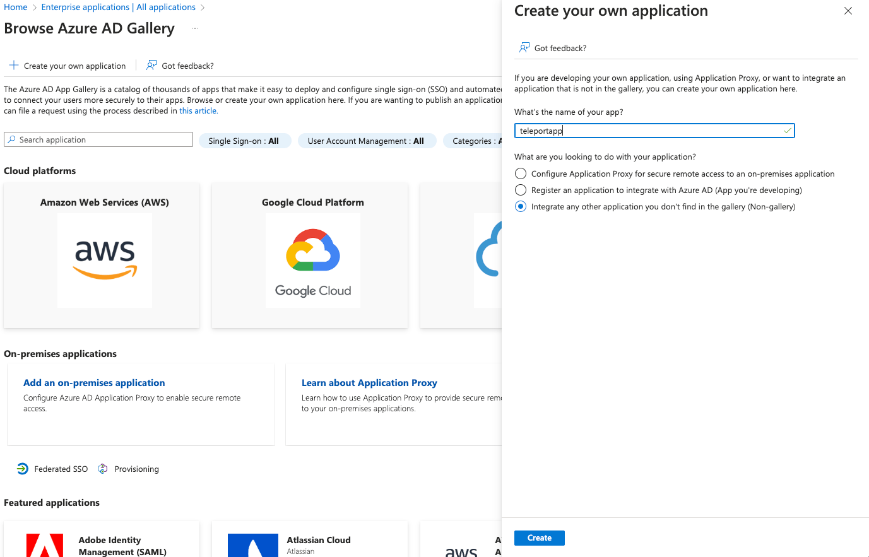Select Configure Application Proxy for on-premises access
The image size is (869, 557).
(x=521, y=173)
